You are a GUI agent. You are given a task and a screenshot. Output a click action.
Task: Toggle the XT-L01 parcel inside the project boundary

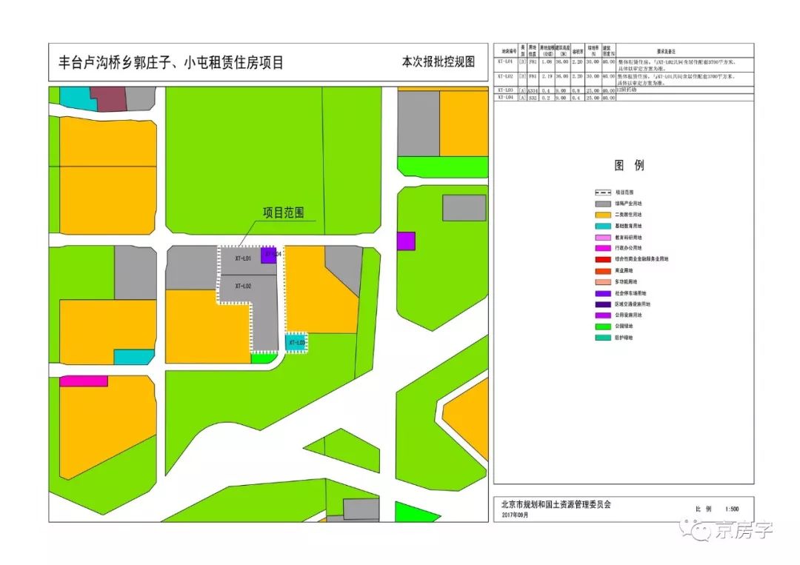point(243,257)
